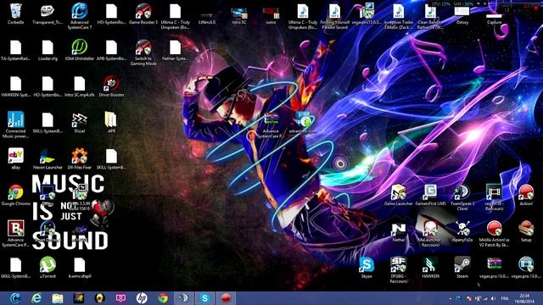Launch the Advanced SystemCare 7 shortcut
Screen dimensions: 543x305
tap(79, 16)
